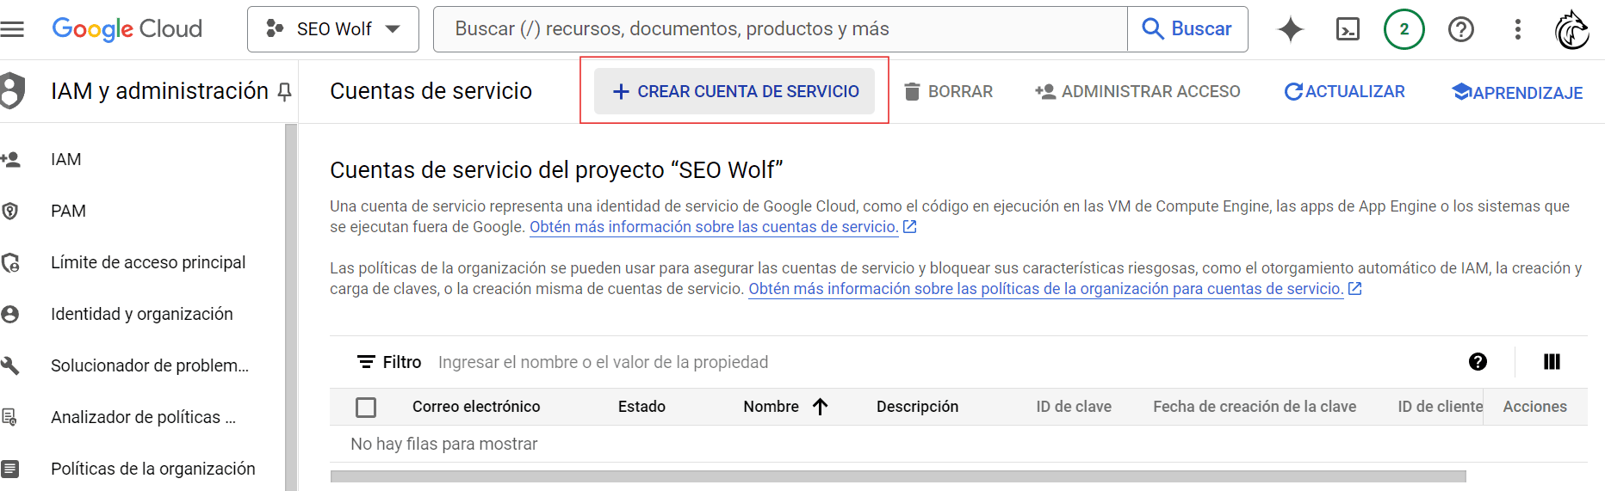
Task: Open the help question mark icon
Action: point(1461,29)
